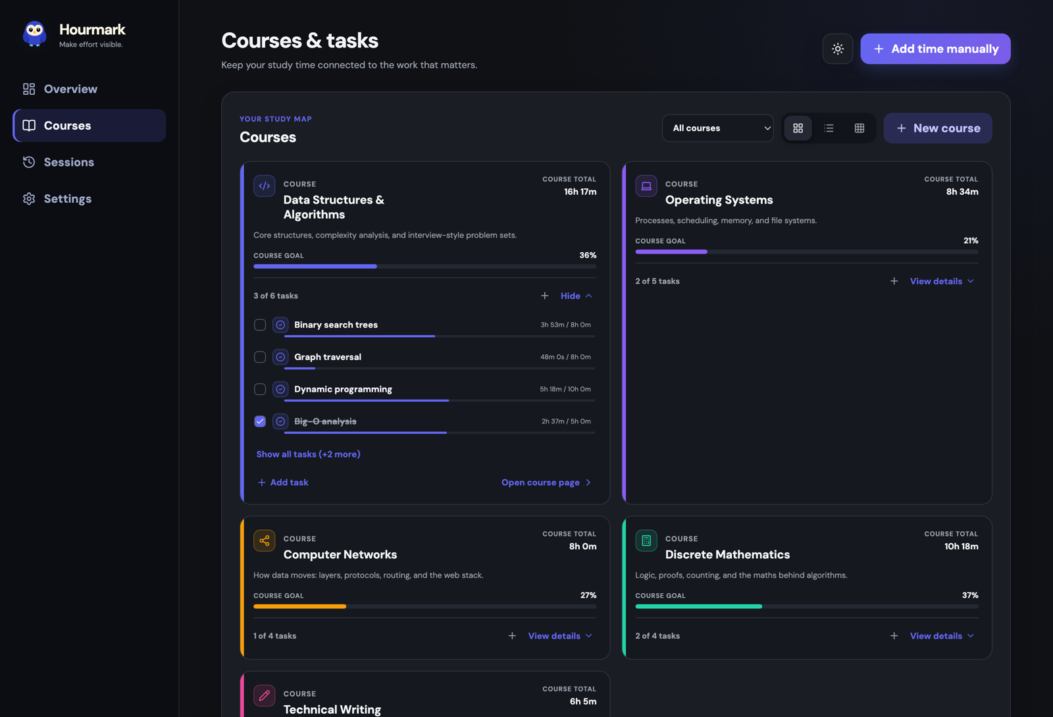Switch to list view icon
The width and height of the screenshot is (1053, 717).
(829, 128)
